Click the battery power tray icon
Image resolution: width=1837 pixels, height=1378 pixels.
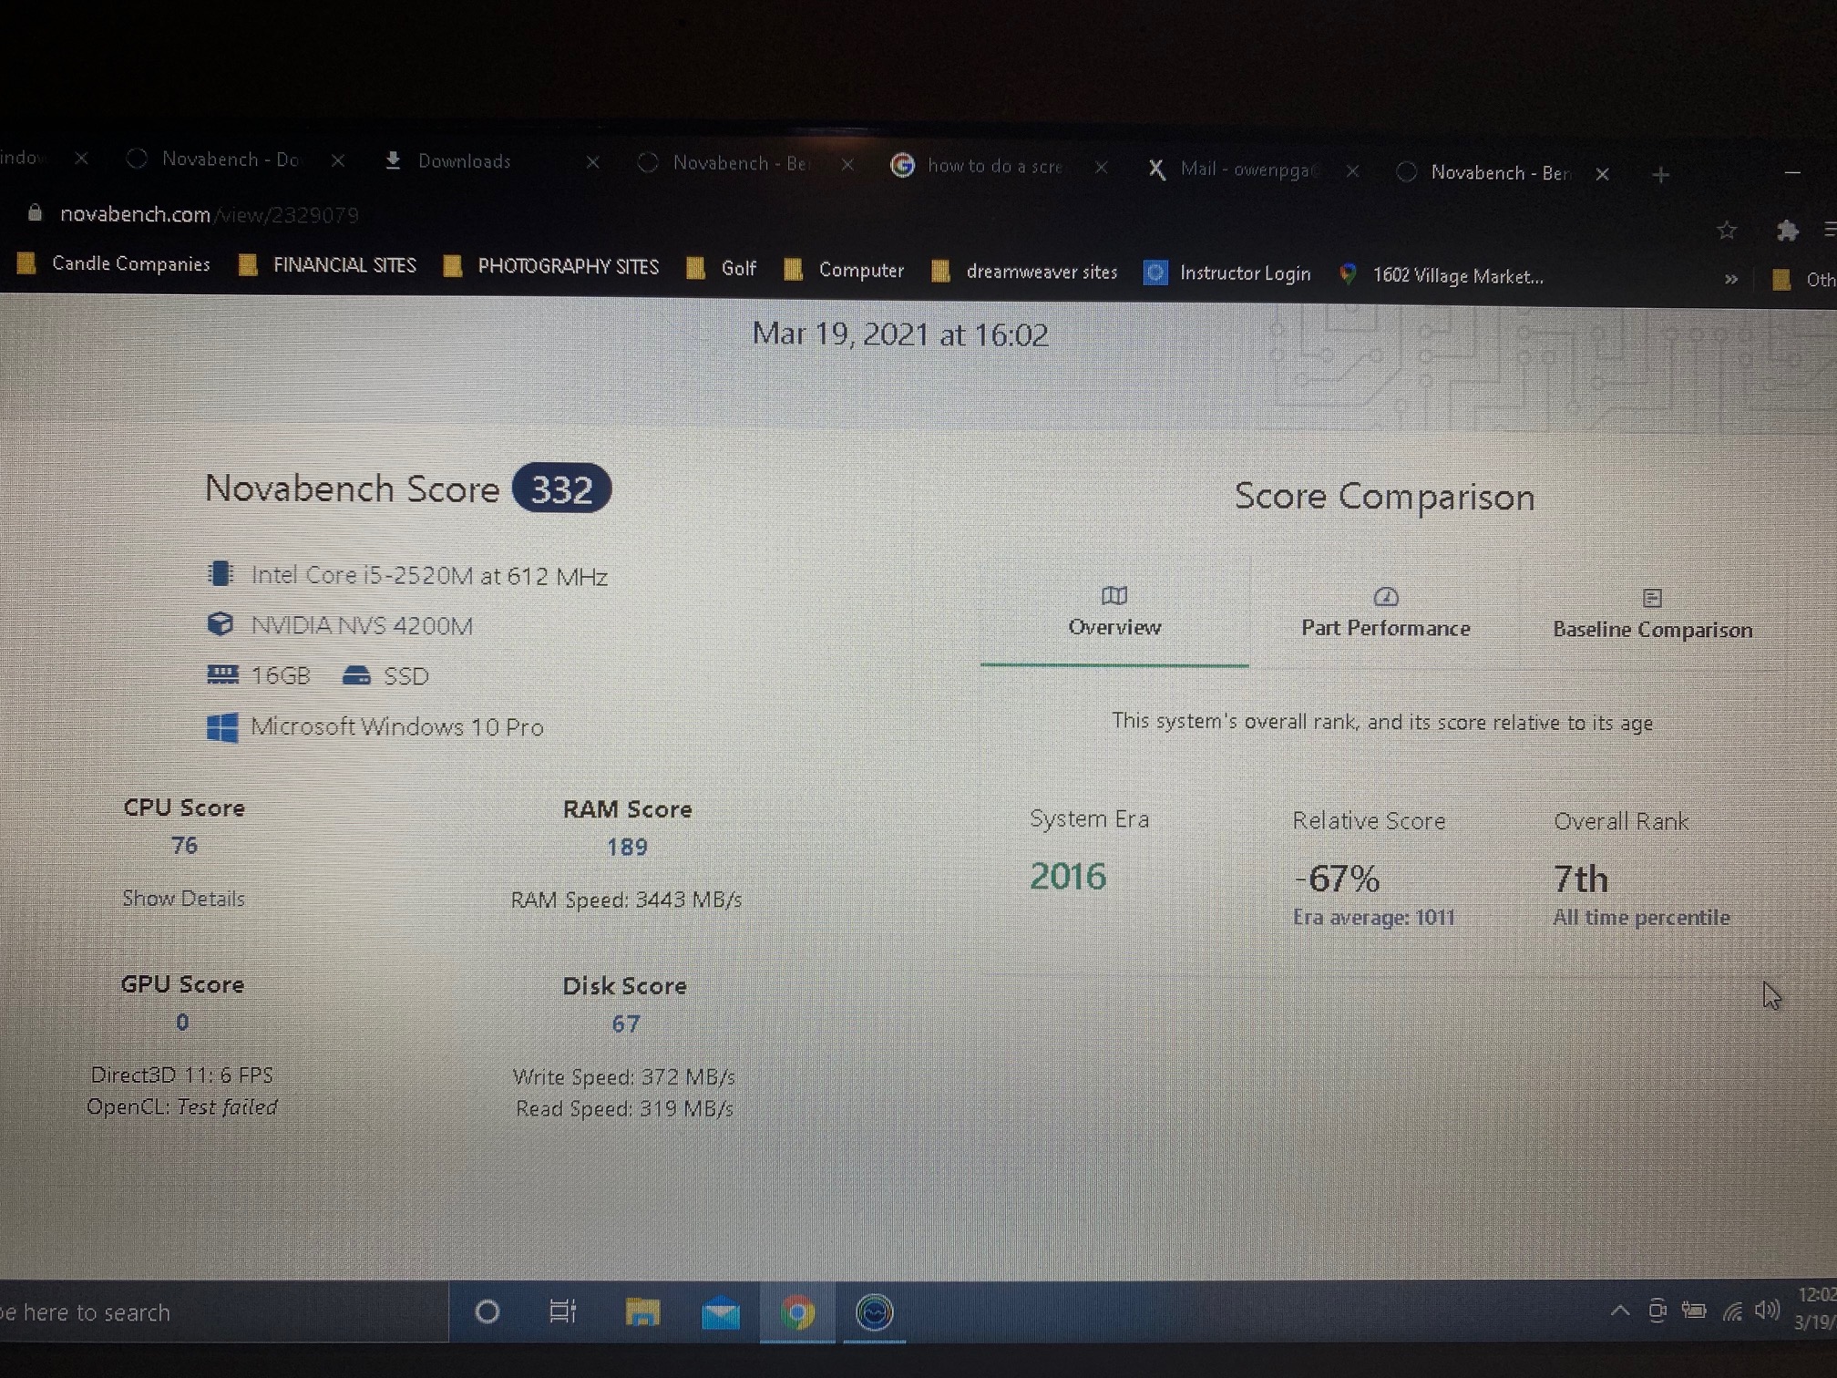[x=1694, y=1311]
